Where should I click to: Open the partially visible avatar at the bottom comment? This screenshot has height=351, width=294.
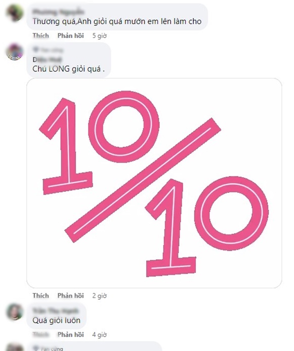tap(15, 347)
